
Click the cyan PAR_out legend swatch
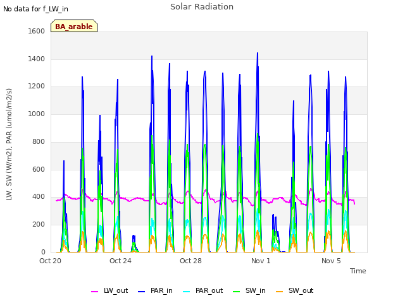[186, 292]
